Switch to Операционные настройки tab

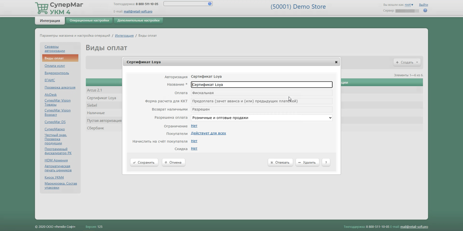(x=89, y=21)
